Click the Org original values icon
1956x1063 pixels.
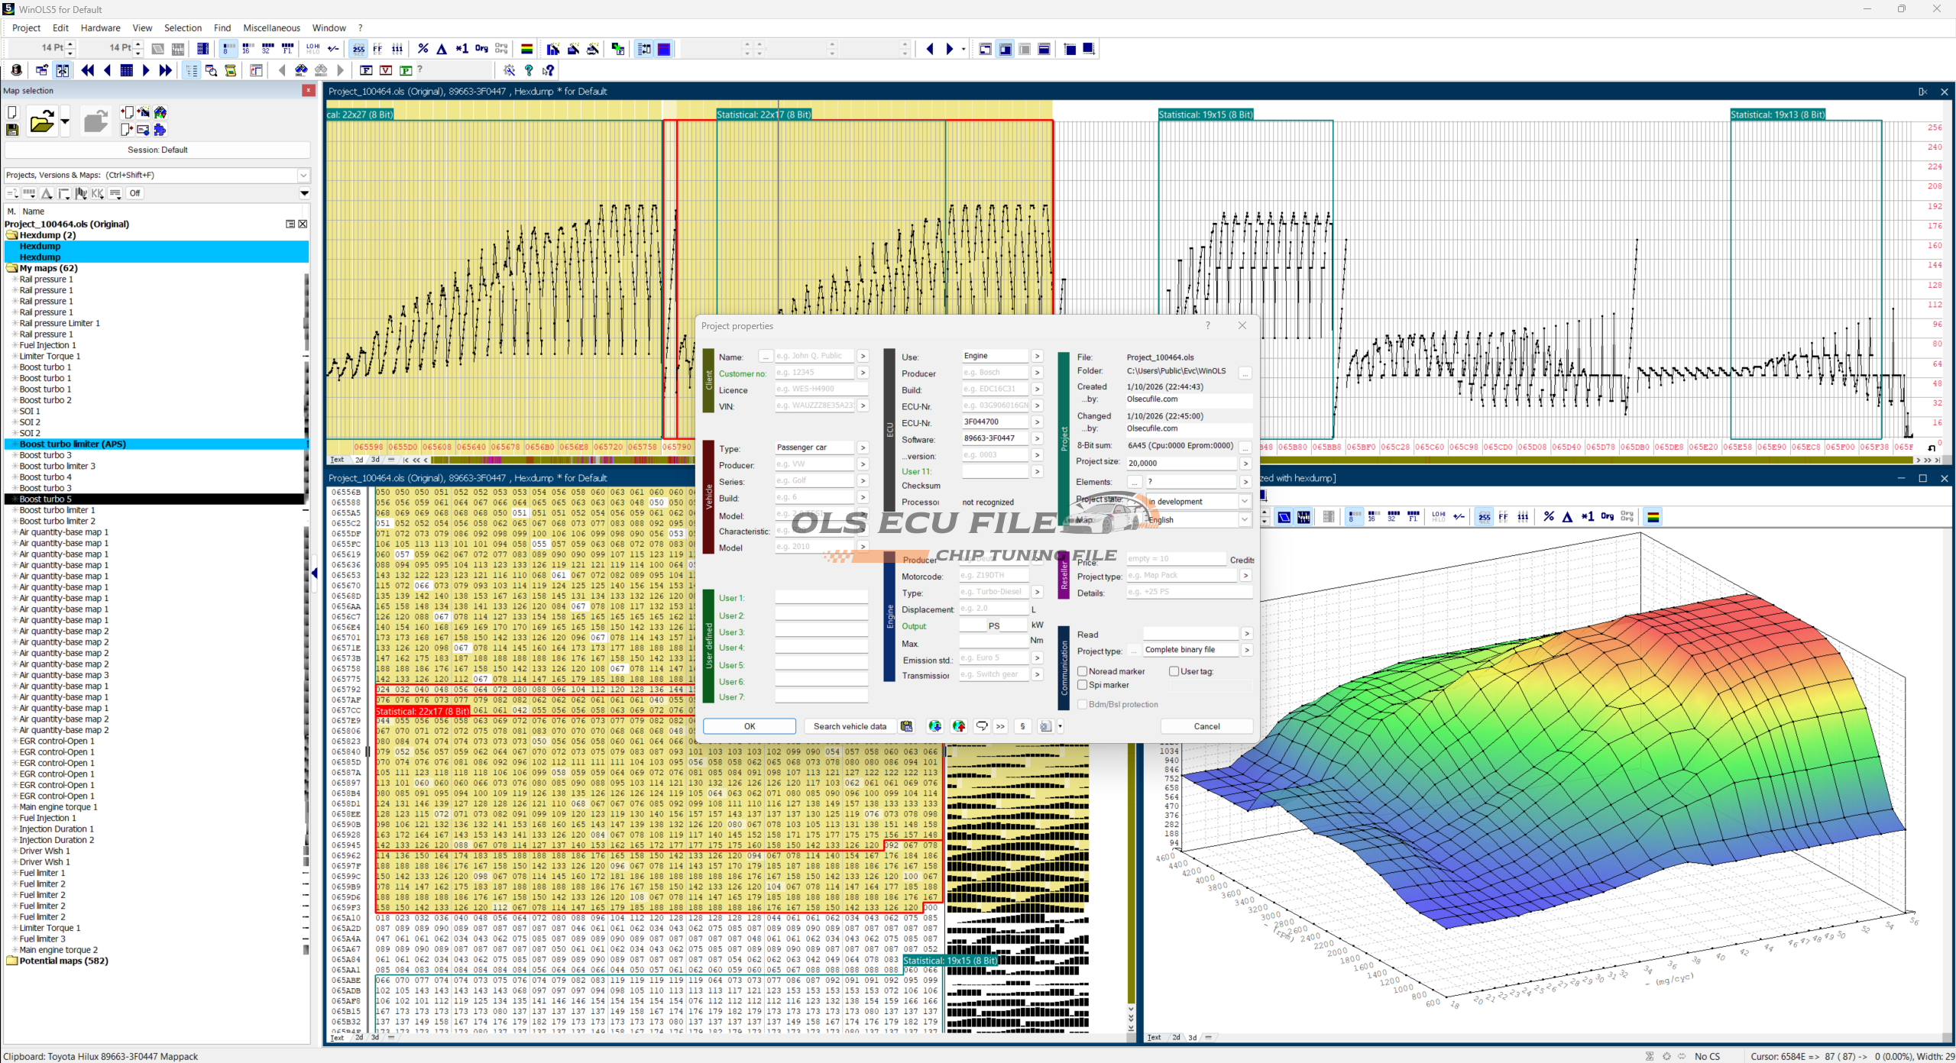[x=481, y=49]
